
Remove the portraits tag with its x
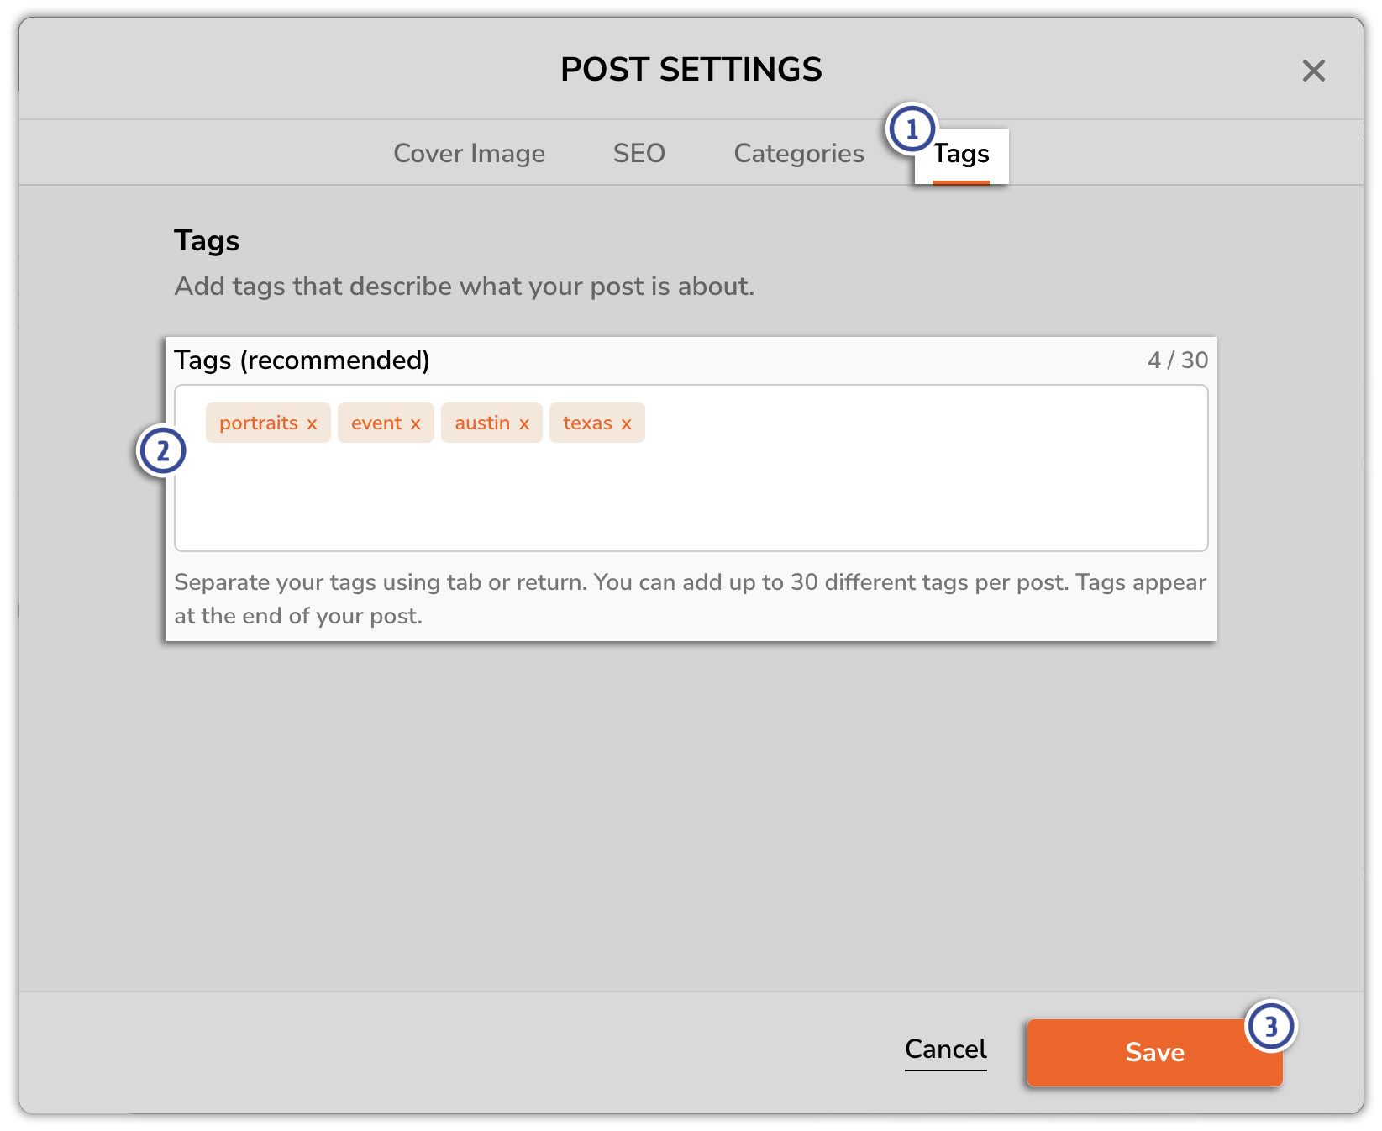312,423
